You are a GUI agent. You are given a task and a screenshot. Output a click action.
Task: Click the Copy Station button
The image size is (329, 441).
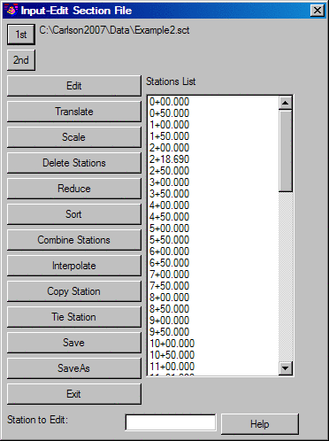tap(74, 291)
